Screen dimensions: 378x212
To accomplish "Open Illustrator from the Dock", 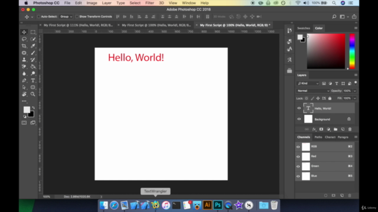I will tap(207, 205).
